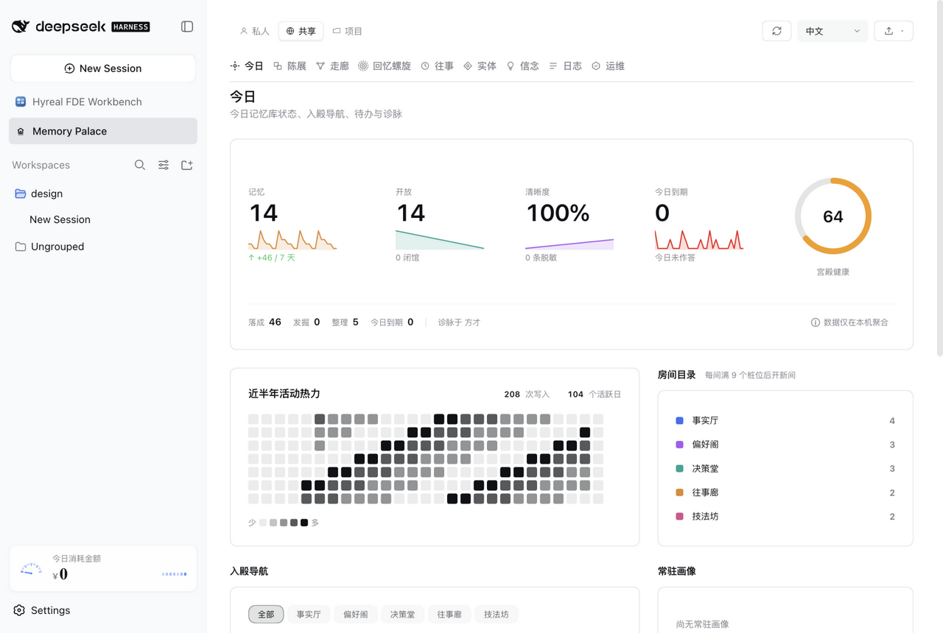The image size is (943, 633).
Task: Search workspaces with the magnifier icon
Action: click(x=140, y=165)
